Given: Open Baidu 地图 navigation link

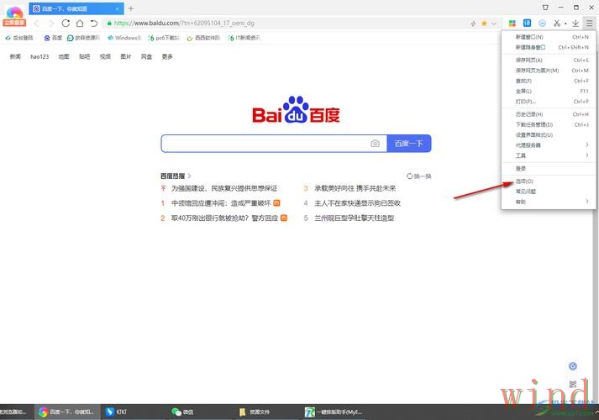Looking at the screenshot, I should point(64,56).
